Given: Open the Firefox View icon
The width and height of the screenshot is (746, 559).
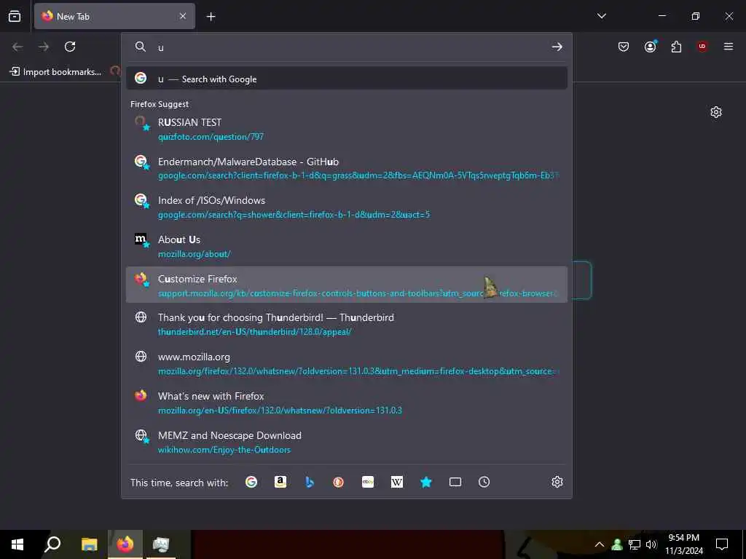Looking at the screenshot, I should (x=15, y=16).
